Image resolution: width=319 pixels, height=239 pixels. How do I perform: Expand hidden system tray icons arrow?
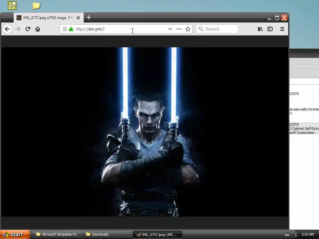[x=296, y=235]
